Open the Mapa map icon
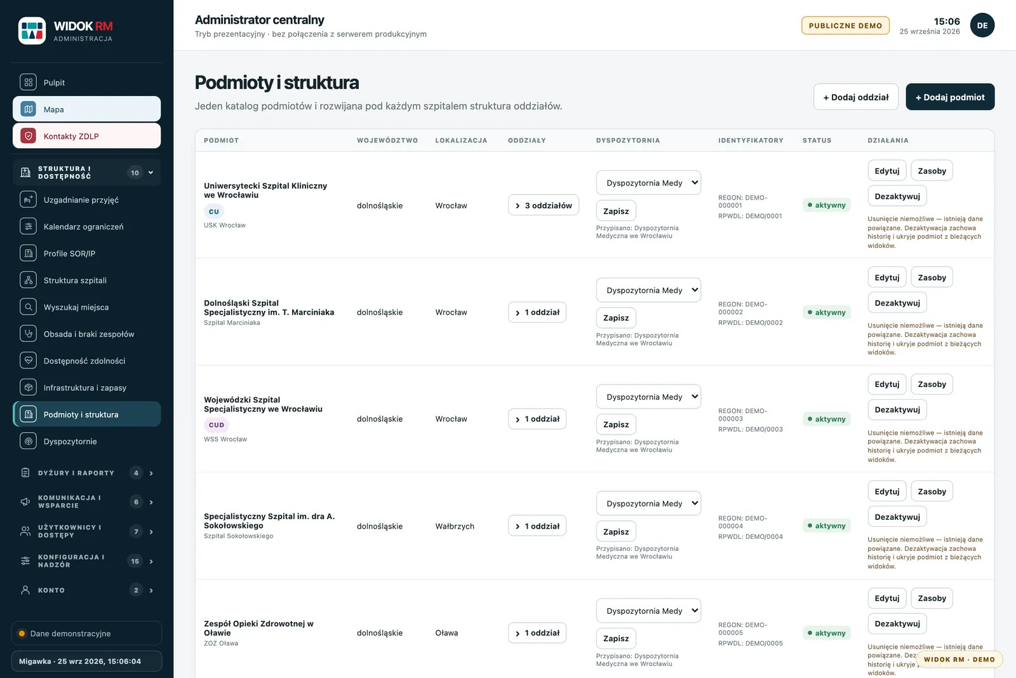1016x678 pixels. (x=28, y=109)
